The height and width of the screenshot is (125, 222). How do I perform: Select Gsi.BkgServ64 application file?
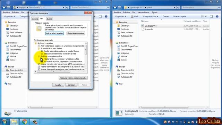[x=151, y=26]
